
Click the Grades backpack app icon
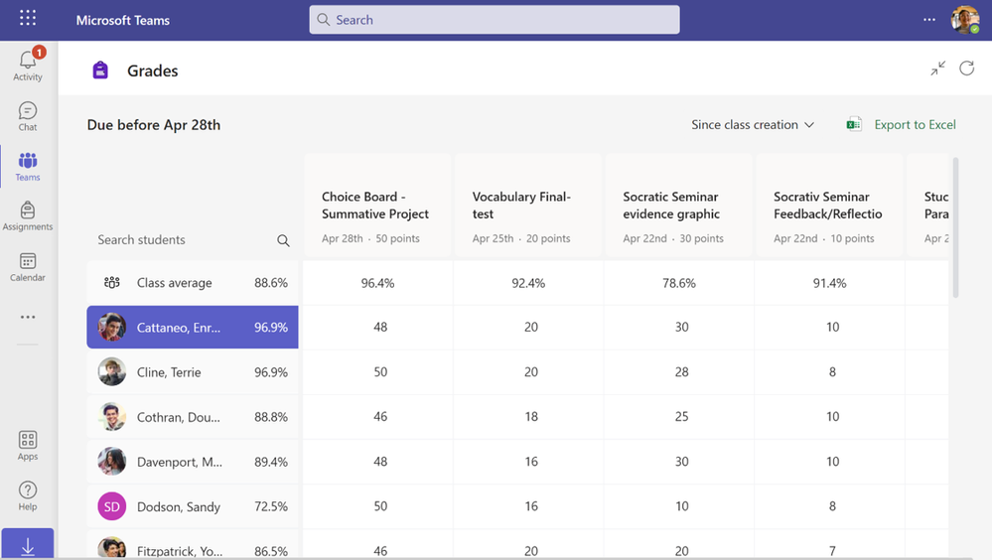(x=100, y=70)
